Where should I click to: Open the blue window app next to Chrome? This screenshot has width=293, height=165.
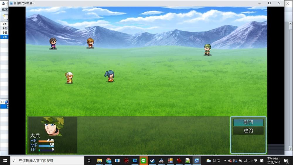pos(117,161)
